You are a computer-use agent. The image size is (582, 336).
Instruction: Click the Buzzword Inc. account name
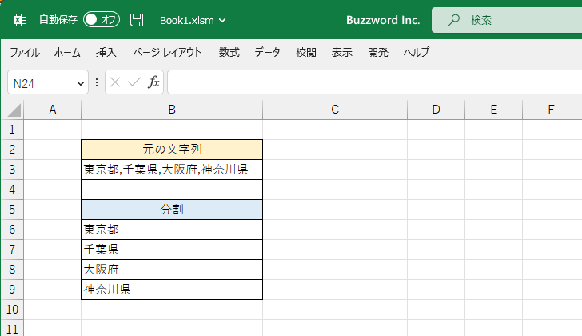(x=383, y=20)
